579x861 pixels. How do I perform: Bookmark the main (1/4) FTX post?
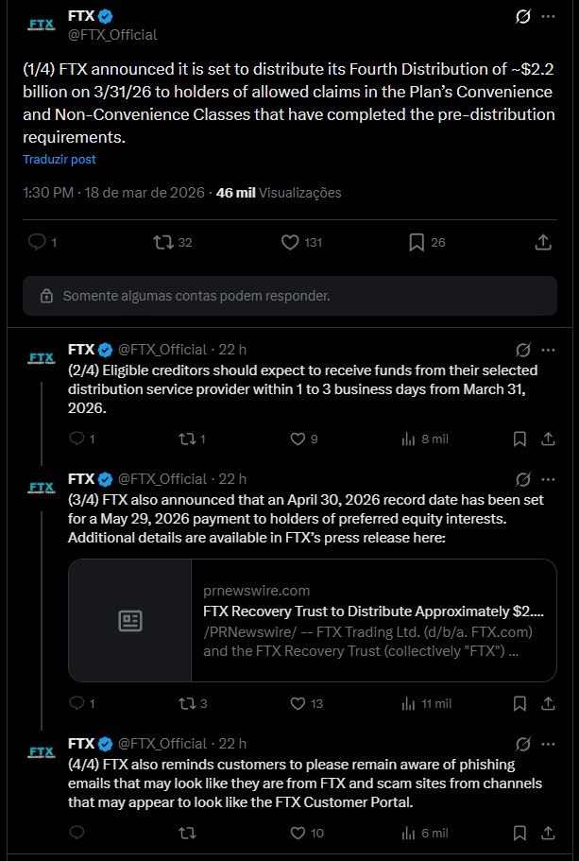pyautogui.click(x=417, y=242)
